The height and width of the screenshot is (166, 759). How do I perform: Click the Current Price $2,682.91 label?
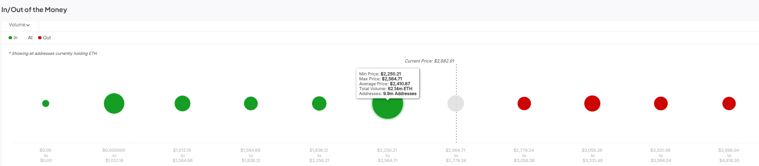(430, 61)
